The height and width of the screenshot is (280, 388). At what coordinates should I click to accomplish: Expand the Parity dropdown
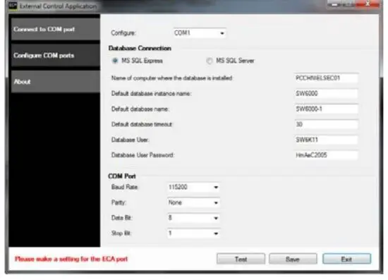[x=193, y=202]
